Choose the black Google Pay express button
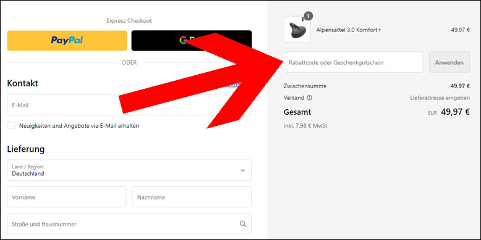The height and width of the screenshot is (240, 481). 192,40
